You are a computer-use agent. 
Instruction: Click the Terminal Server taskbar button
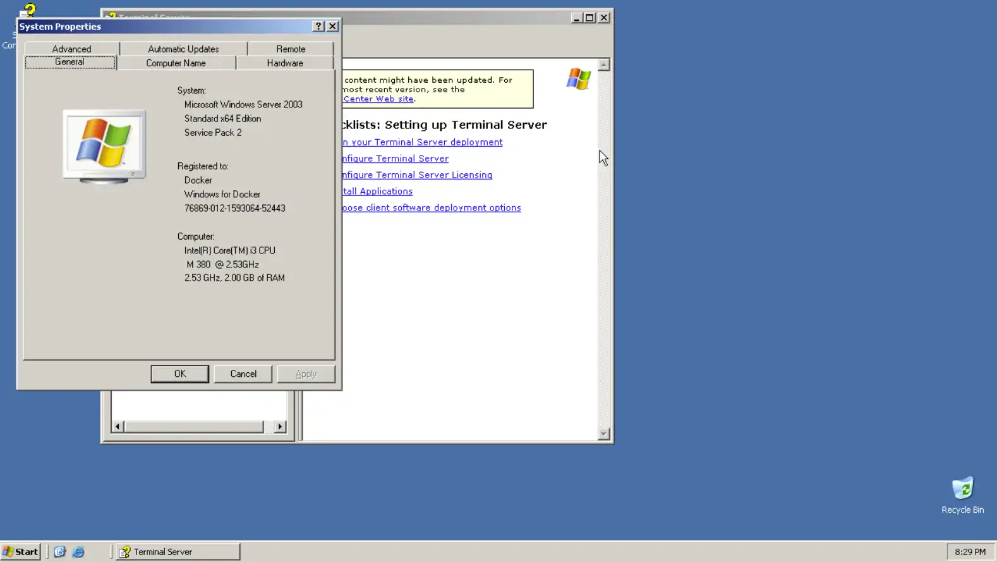178,552
